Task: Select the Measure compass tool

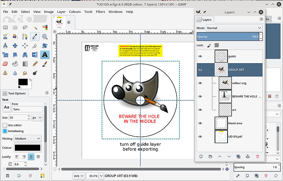Action: [5, 45]
